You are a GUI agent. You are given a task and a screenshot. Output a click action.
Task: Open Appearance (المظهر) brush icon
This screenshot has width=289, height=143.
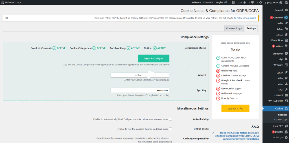point(286,72)
